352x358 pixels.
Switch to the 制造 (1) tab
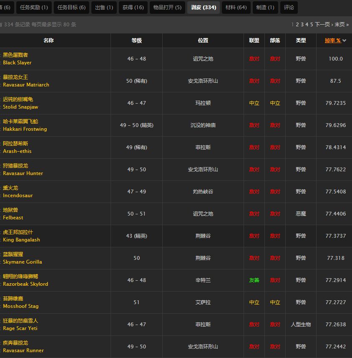[265, 8]
